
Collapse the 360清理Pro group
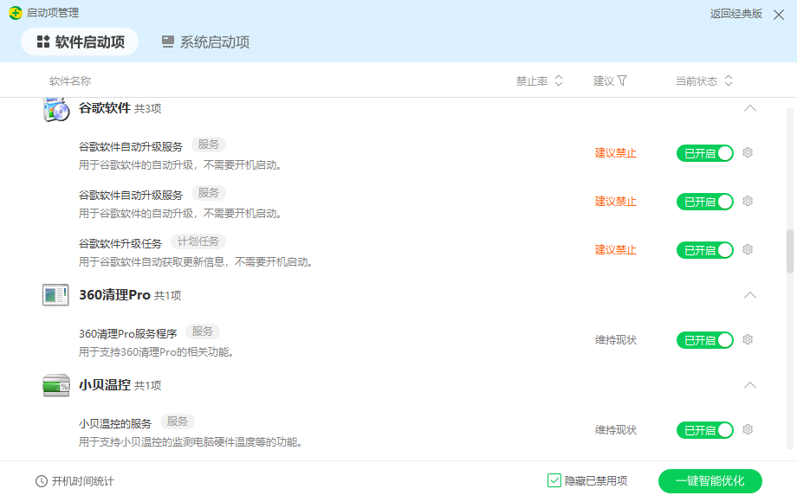[750, 295]
